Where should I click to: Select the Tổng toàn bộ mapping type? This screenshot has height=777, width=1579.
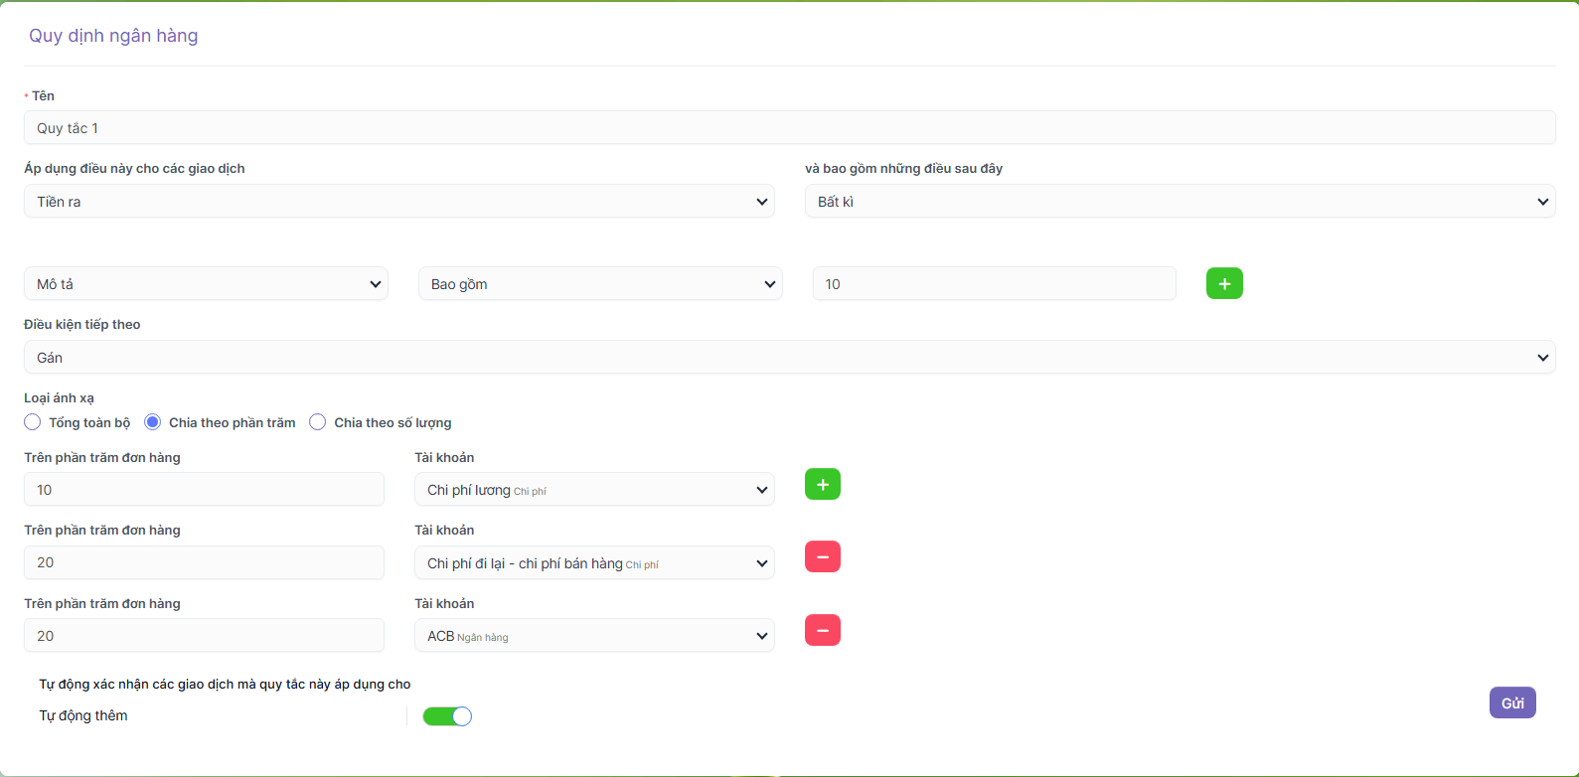click(x=33, y=422)
